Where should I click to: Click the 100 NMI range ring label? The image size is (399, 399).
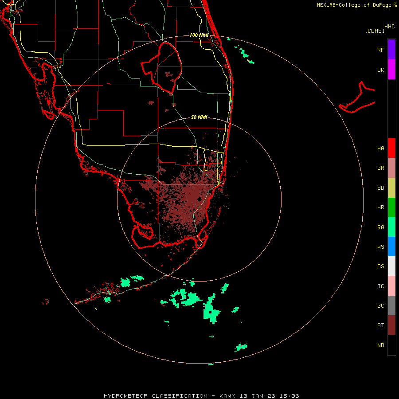coord(199,35)
